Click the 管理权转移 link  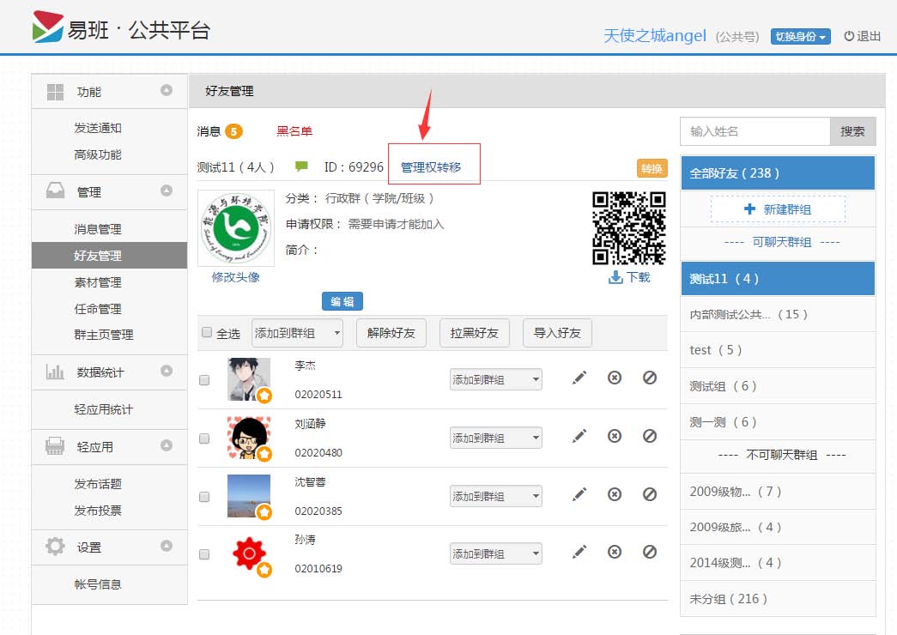431,167
